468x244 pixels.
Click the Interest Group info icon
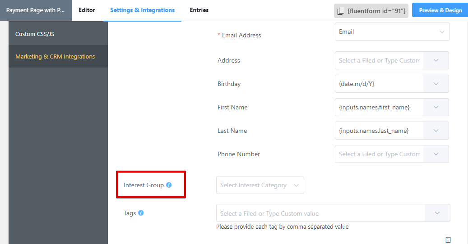tap(169, 185)
